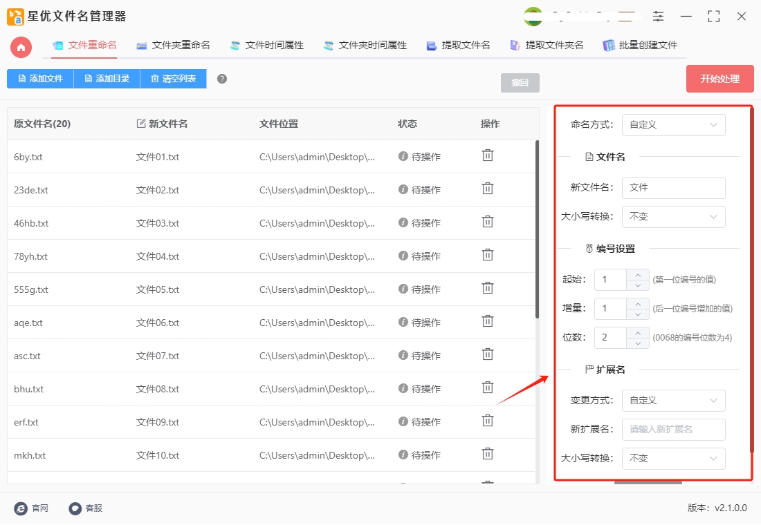Open the 大小写转换 dropdown under 文件名
Screen dimensions: 761x525
point(674,216)
